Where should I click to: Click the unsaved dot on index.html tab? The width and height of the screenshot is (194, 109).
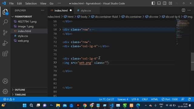tap(71, 10)
